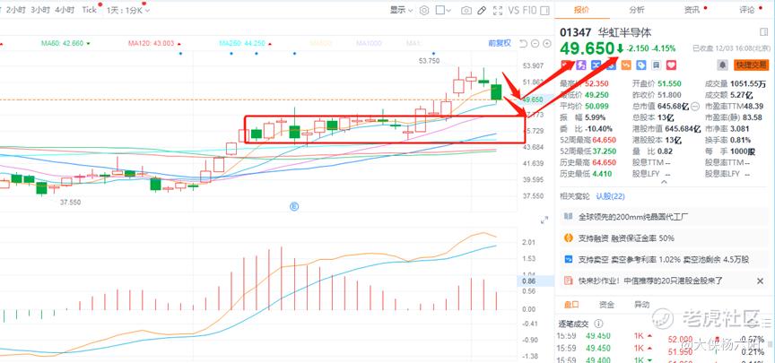Select the 4小时 timeframe
Viewport: 775px width, 363px height.
tap(65, 10)
